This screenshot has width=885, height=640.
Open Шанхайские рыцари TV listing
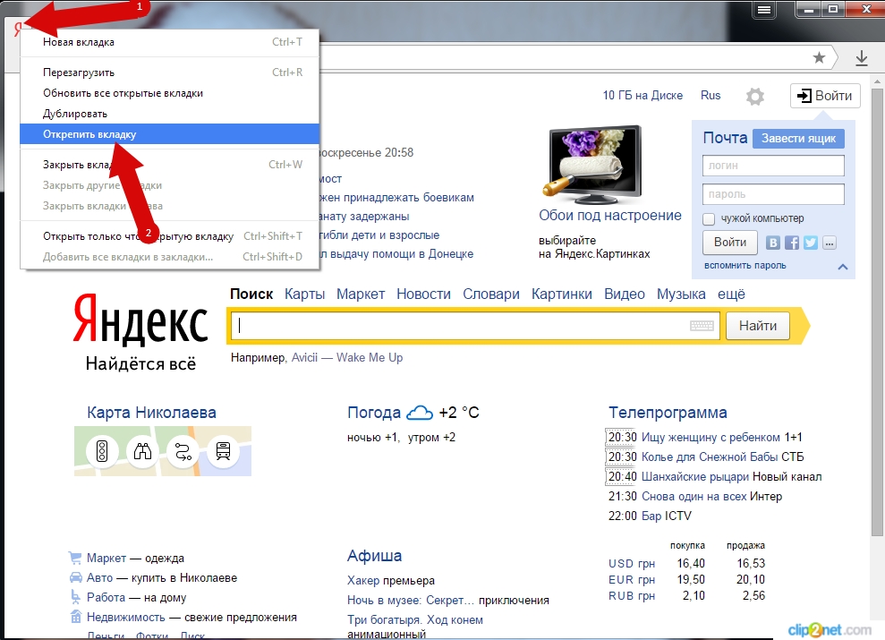pyautogui.click(x=695, y=476)
